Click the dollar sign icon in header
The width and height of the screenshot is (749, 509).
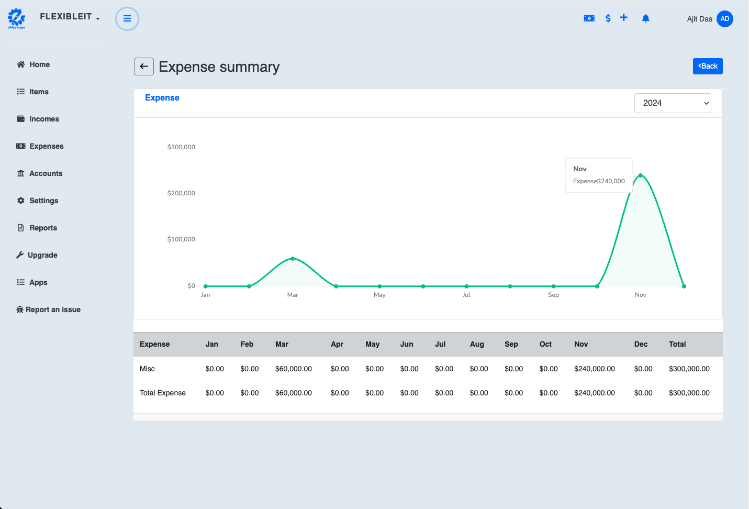tap(608, 18)
